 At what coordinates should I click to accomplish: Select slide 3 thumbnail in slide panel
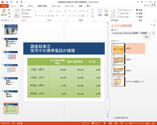pyautogui.click(x=11, y=56)
